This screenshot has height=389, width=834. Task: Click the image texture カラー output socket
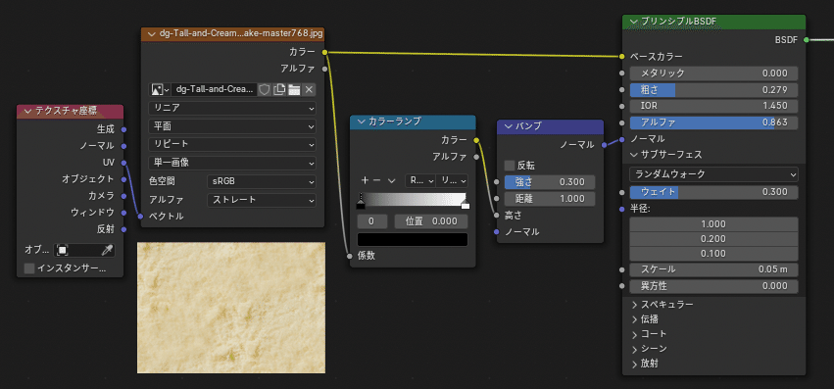coord(325,52)
